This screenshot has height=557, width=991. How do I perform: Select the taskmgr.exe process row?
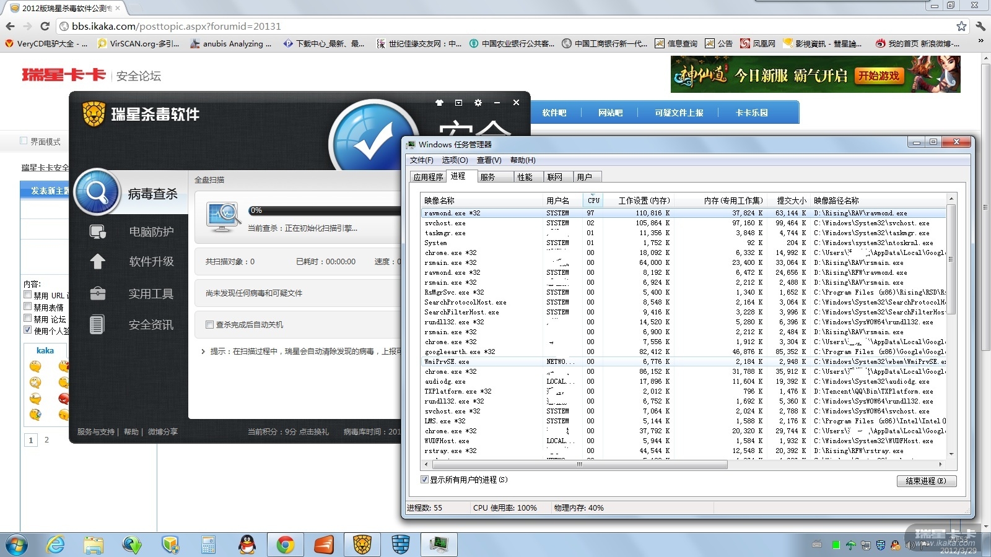click(684, 233)
